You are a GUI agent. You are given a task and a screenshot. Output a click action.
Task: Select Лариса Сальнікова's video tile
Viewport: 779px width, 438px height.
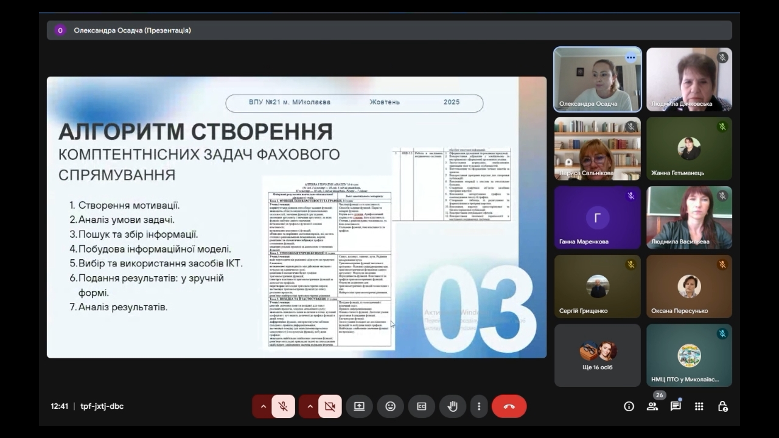pos(597,149)
